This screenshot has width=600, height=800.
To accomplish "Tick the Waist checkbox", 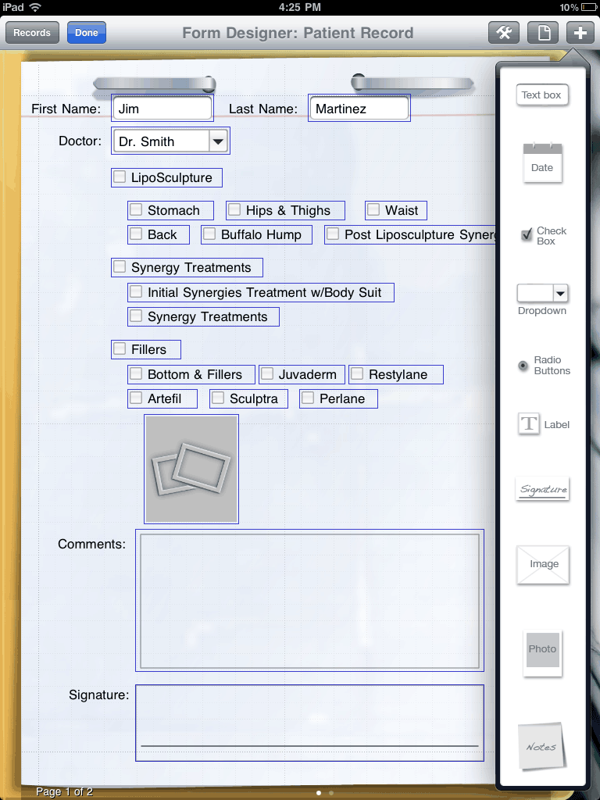I will coord(373,209).
